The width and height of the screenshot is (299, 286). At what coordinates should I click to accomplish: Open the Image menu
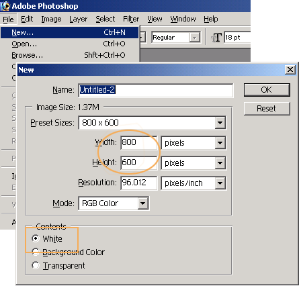[x=51, y=19]
